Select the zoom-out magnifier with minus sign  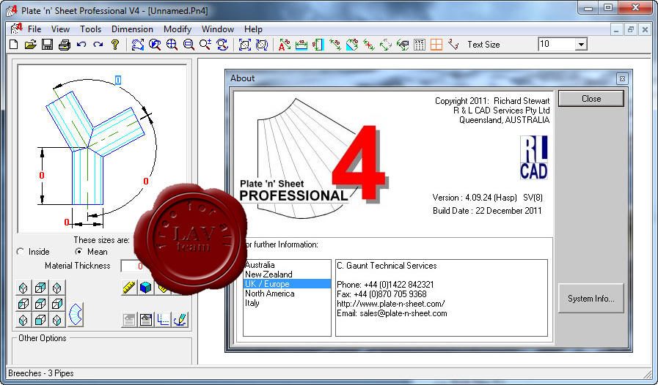pos(189,45)
